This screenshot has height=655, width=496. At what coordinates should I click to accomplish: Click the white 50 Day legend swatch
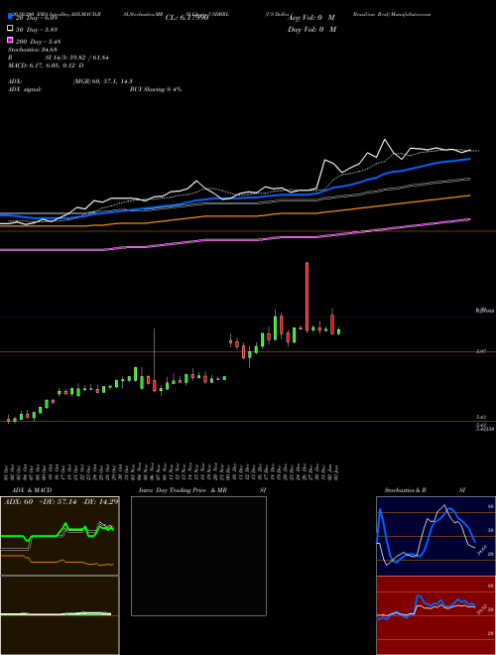(x=11, y=29)
